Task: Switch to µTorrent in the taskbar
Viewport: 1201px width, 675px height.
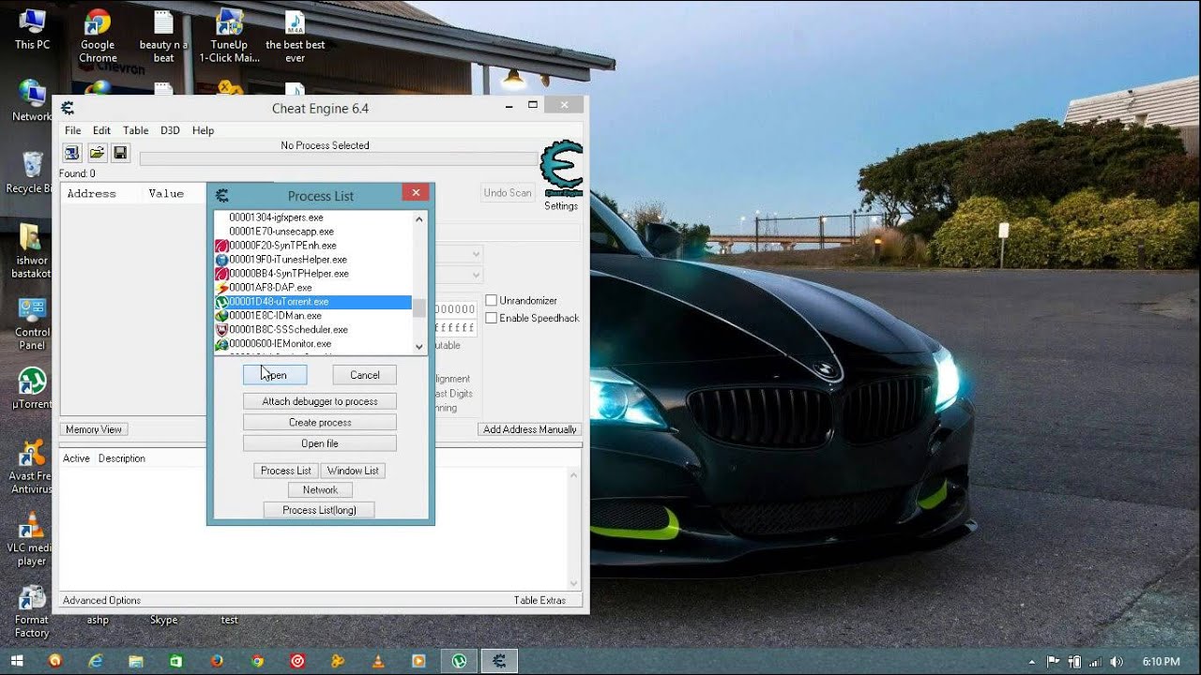Action: (x=459, y=661)
